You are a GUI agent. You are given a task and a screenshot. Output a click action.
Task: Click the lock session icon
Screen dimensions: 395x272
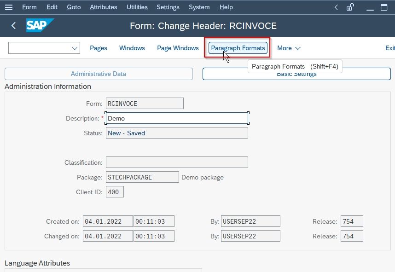(x=350, y=7)
